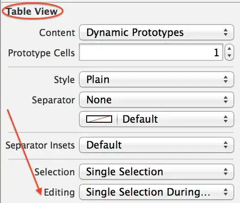The height and width of the screenshot is (203, 240).
Task: Click the arrows icon on Selection popup
Action: [x=226, y=172]
